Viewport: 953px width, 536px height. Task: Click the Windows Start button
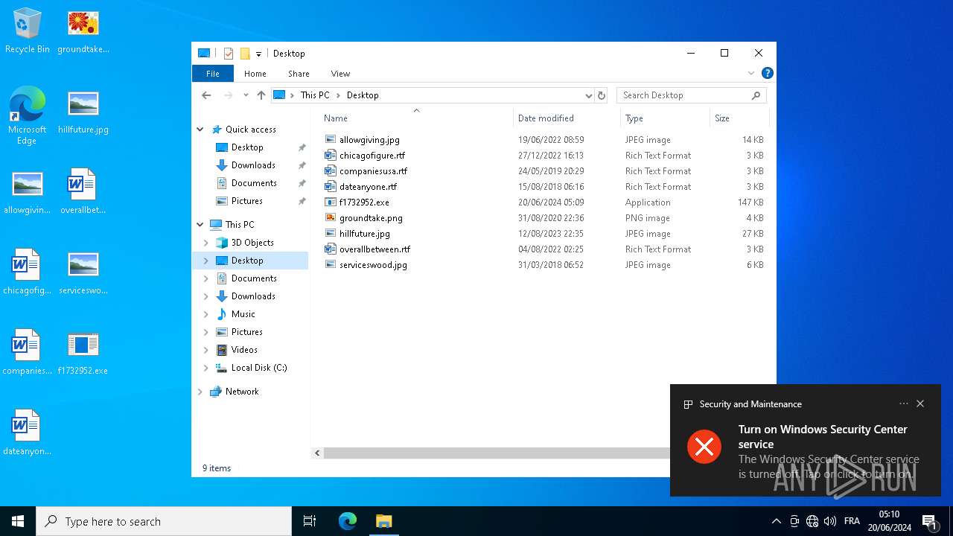18,521
